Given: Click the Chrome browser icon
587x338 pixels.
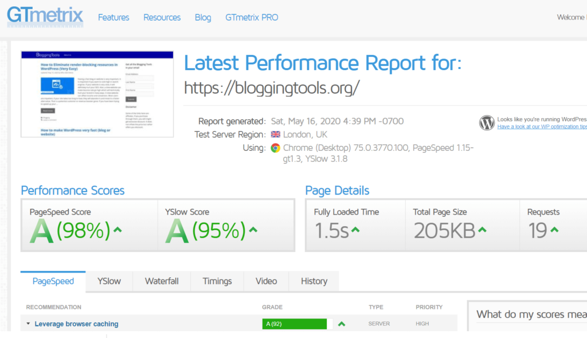Looking at the screenshot, I should pyautogui.click(x=276, y=148).
